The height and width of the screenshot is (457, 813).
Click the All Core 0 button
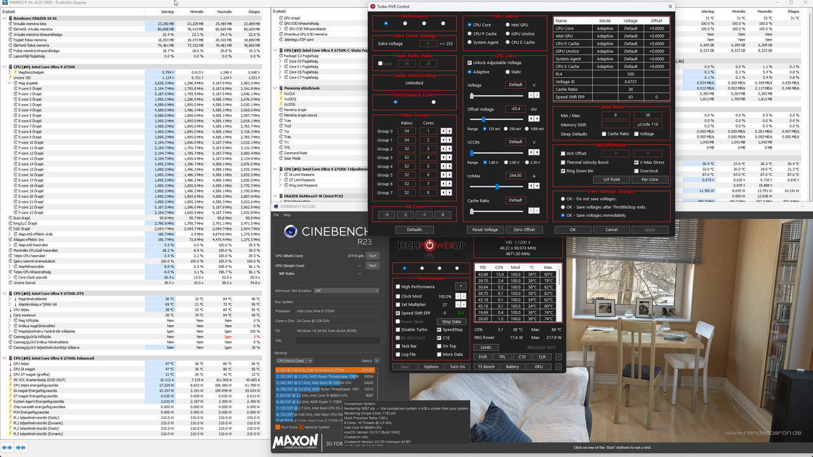pos(443,215)
